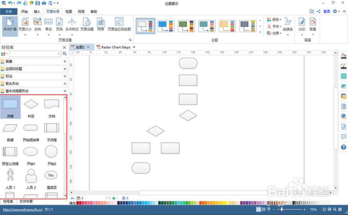The image size is (348, 215).
Task: Click the Undo arrow in quick access toolbar
Action: pyautogui.click(x=10, y=3)
